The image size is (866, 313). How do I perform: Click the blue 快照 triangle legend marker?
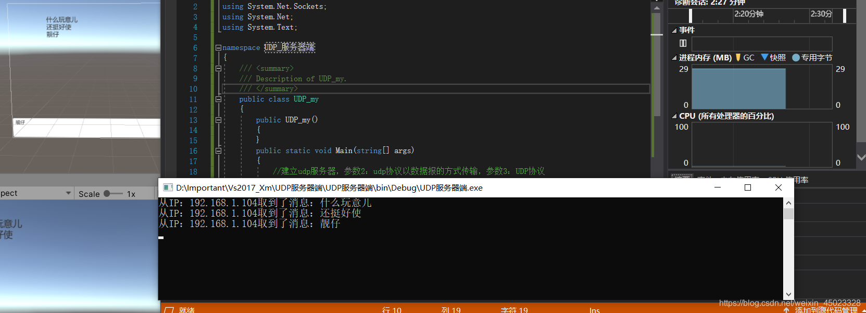tap(764, 57)
